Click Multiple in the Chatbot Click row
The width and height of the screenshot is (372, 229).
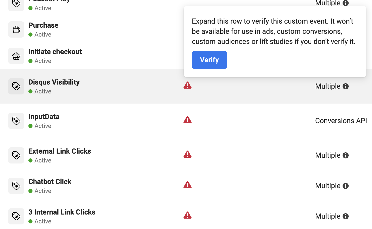(x=328, y=186)
